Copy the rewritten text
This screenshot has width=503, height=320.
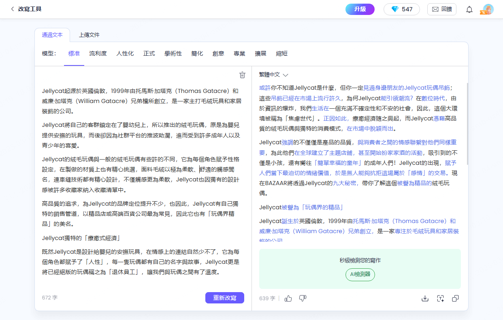[455, 298]
